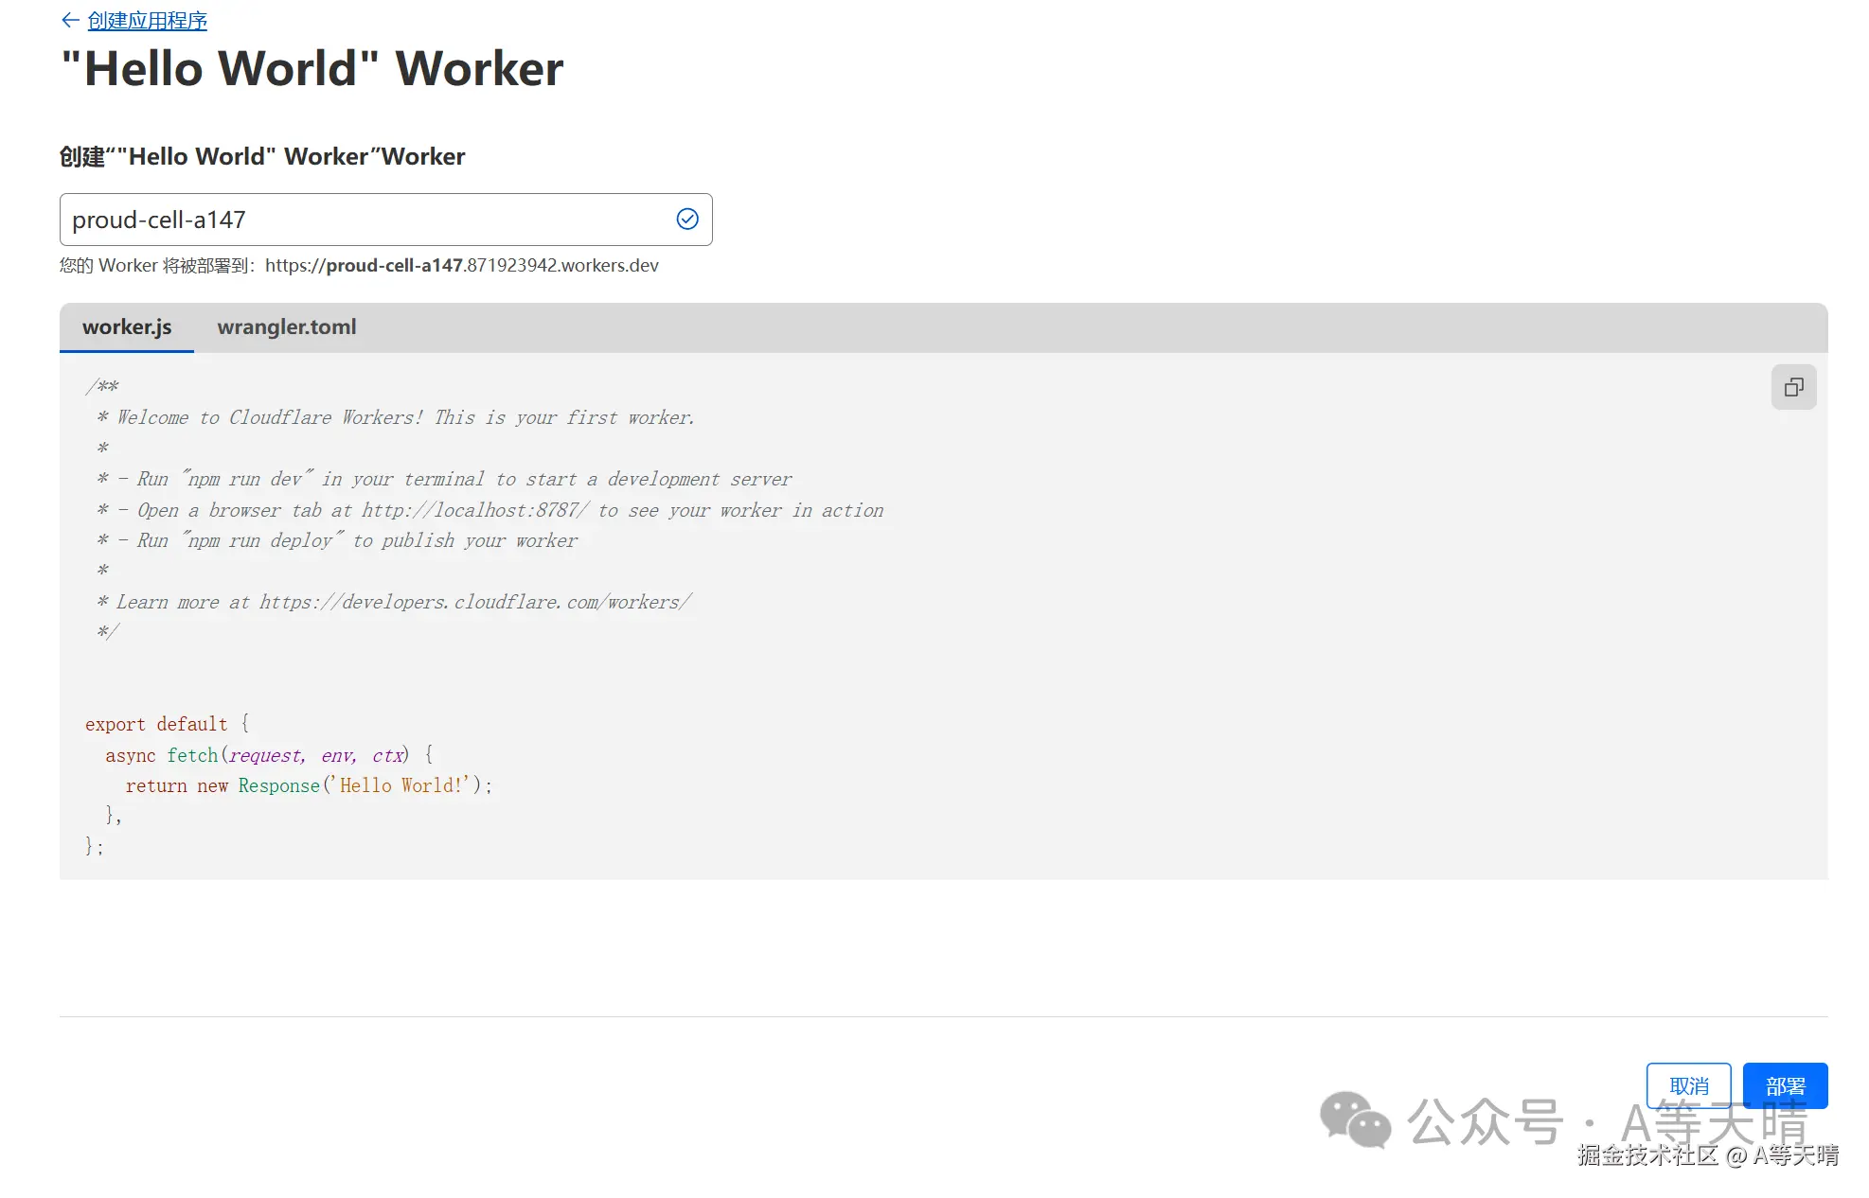
Task: Click the localhost:8787 comment line
Action: click(490, 510)
